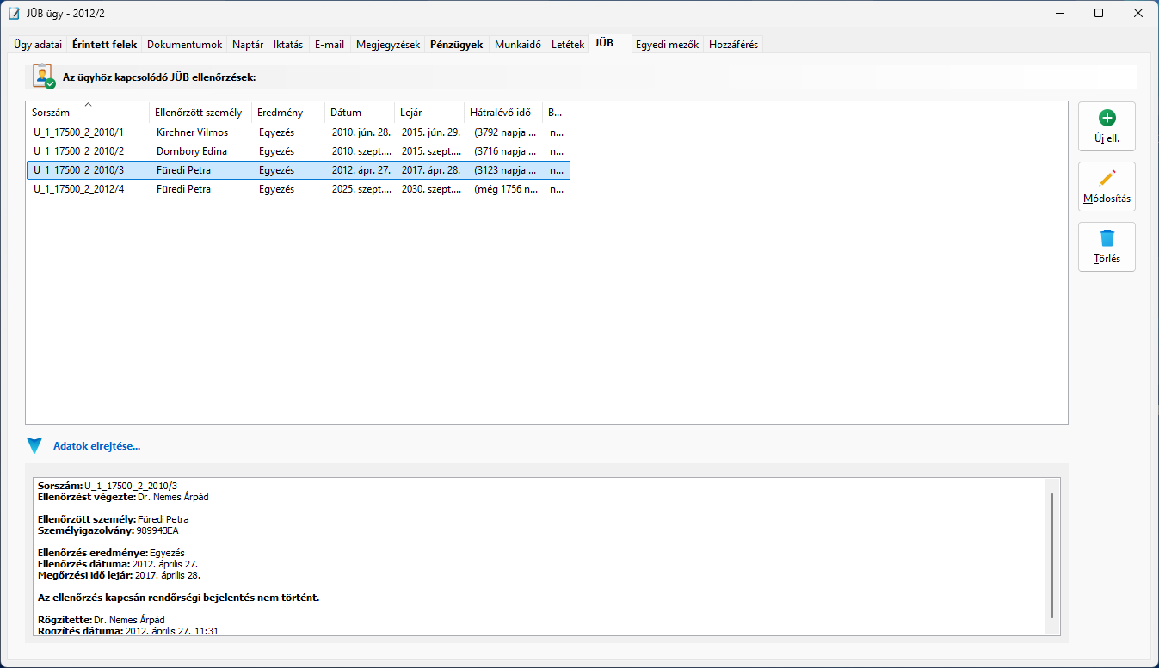Click the green plus Új ell. icon
The image size is (1159, 668).
pos(1107,119)
